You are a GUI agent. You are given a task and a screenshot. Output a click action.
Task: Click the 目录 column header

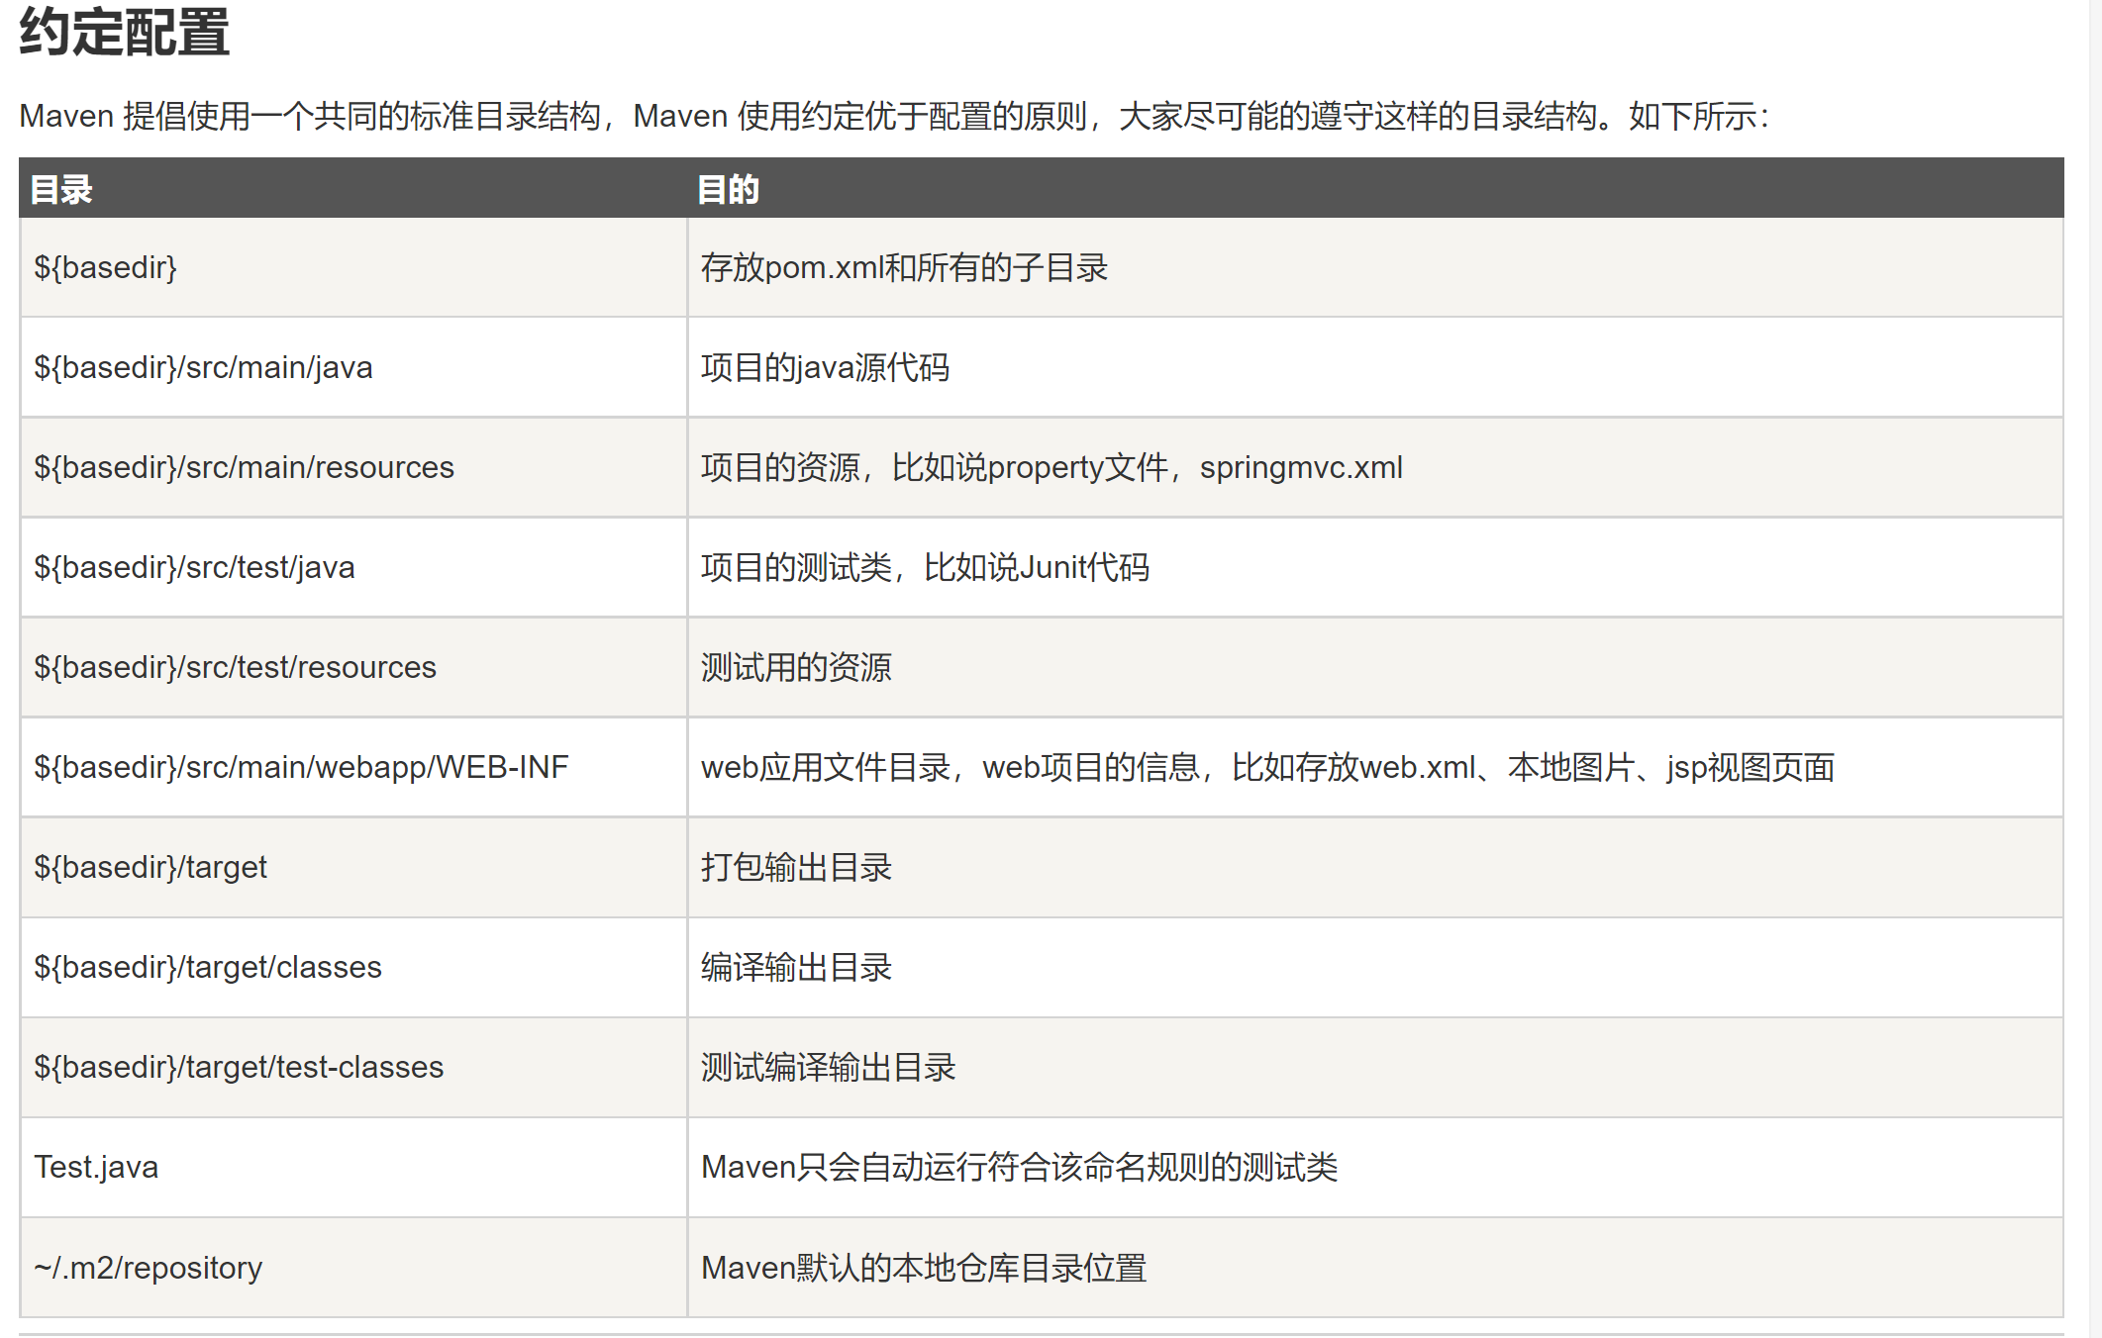coord(61,189)
